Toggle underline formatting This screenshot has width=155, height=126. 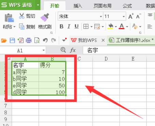click(x=77, y=26)
